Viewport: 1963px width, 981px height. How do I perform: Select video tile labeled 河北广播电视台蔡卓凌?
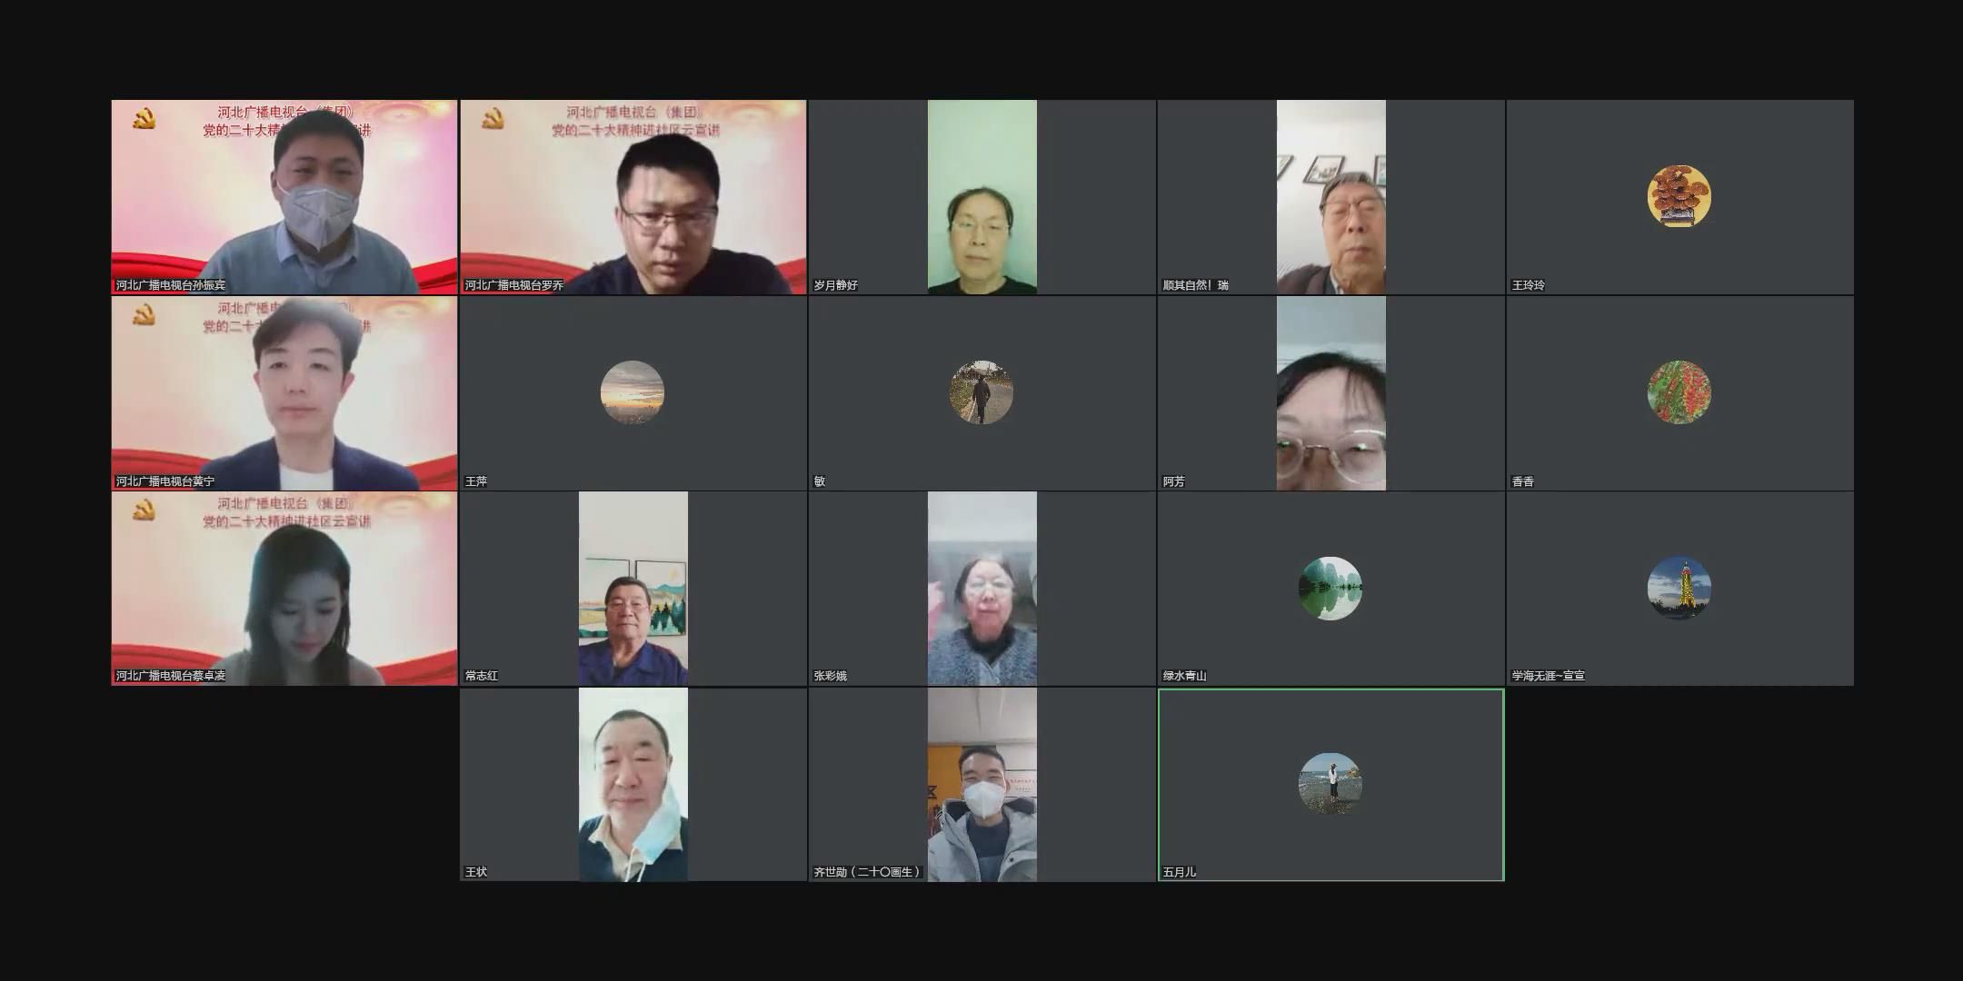coord(284,589)
